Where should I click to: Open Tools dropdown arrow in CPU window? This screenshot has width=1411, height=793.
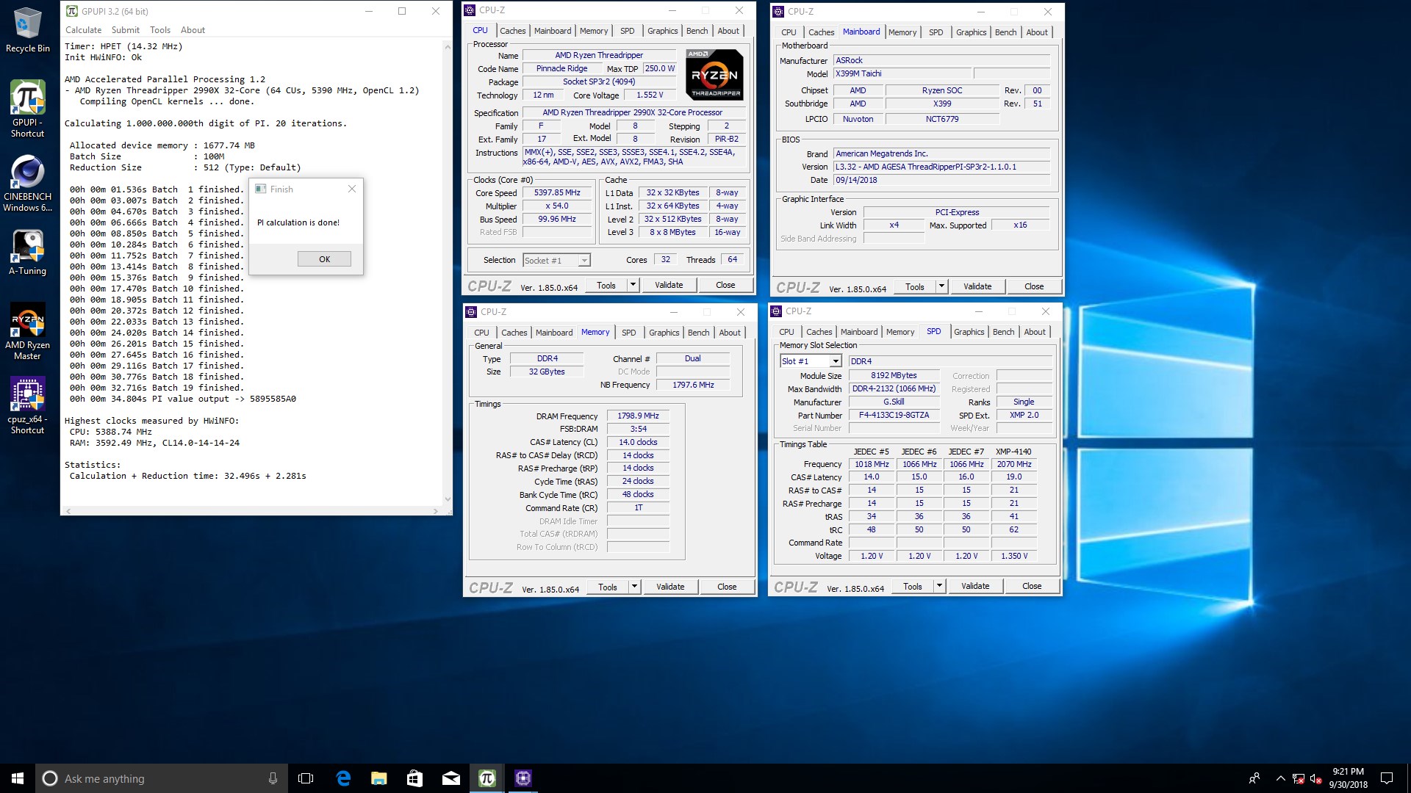(633, 285)
